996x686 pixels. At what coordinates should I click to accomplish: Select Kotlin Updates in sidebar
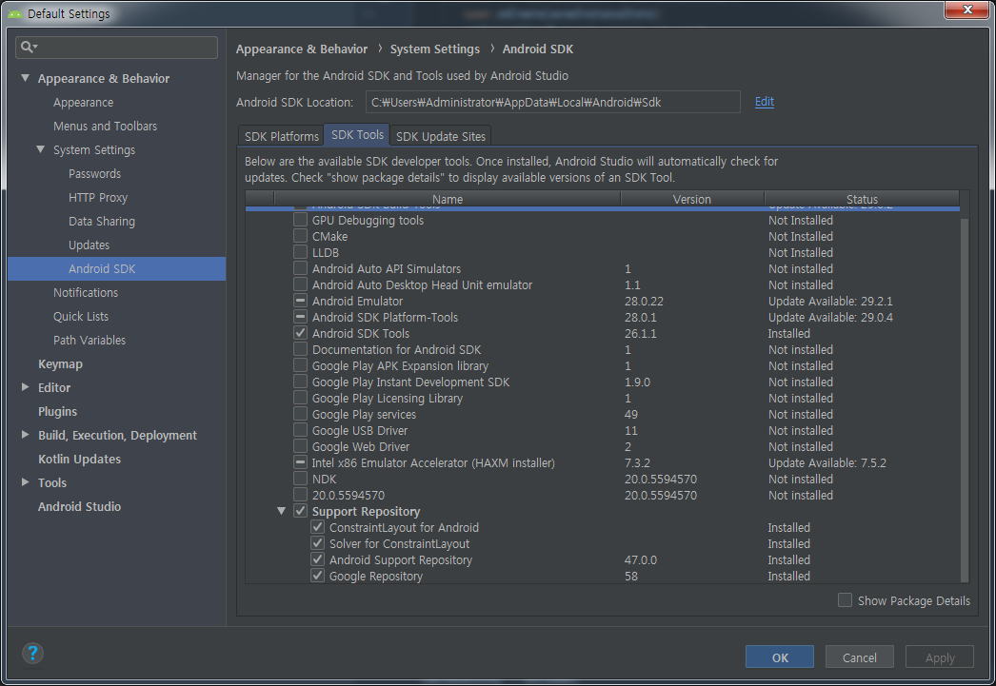pyautogui.click(x=79, y=459)
